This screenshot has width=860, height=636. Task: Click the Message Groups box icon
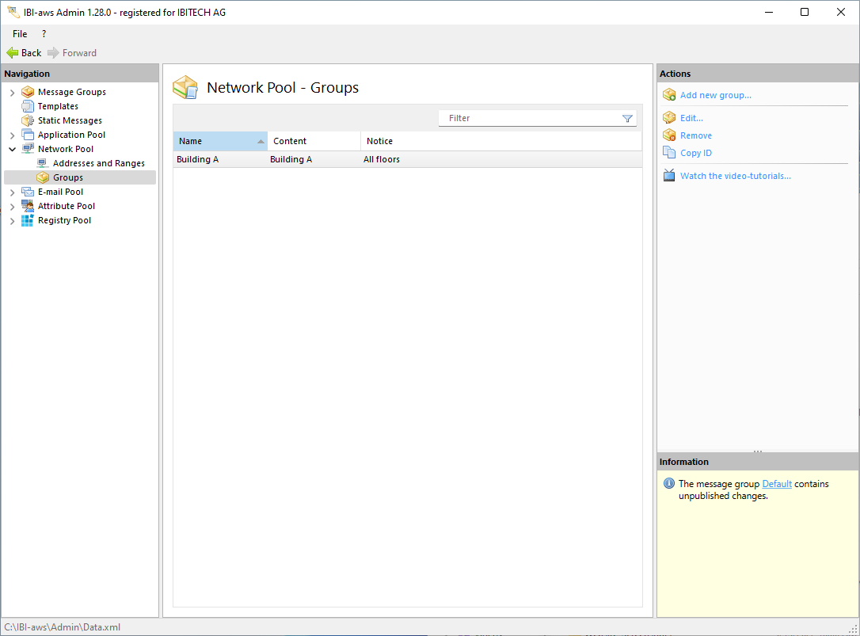coord(28,92)
